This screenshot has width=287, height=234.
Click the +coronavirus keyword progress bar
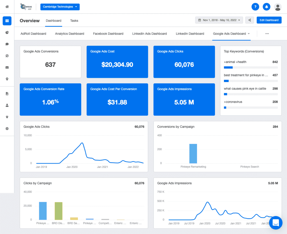[x=251, y=107]
